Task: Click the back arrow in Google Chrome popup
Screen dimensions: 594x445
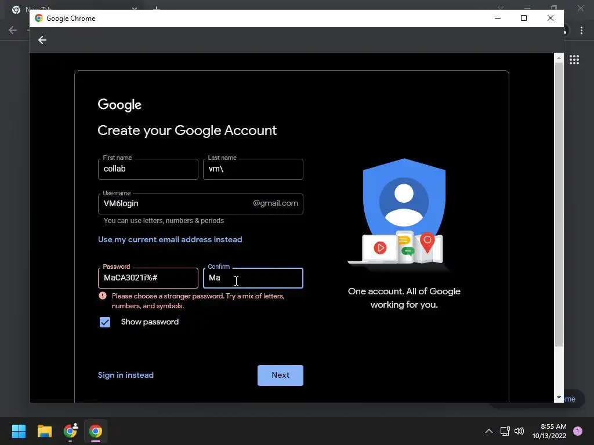Action: (x=42, y=40)
